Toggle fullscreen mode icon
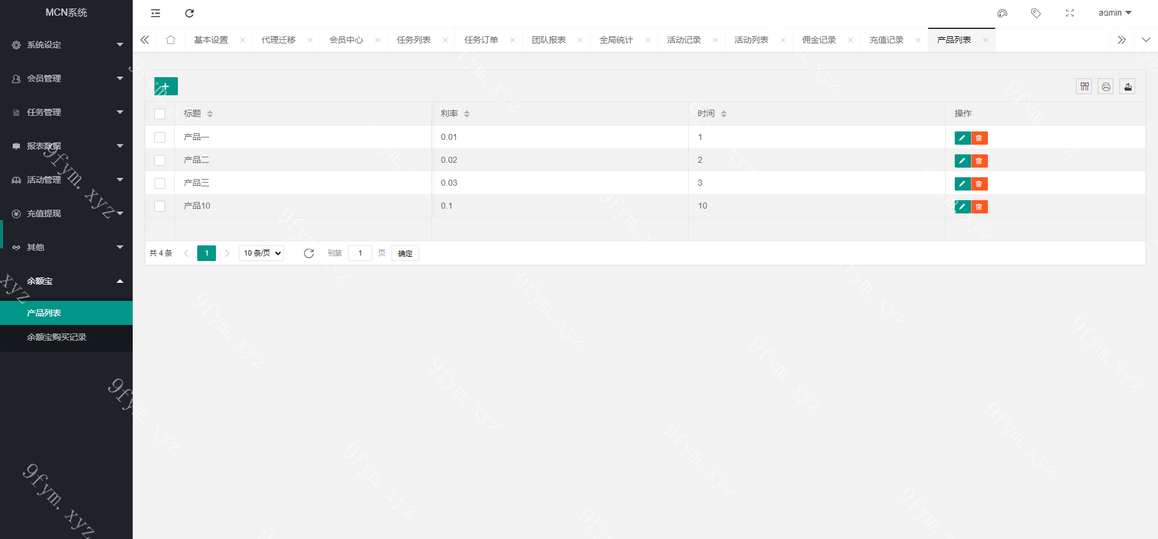1158x539 pixels. pos(1070,13)
